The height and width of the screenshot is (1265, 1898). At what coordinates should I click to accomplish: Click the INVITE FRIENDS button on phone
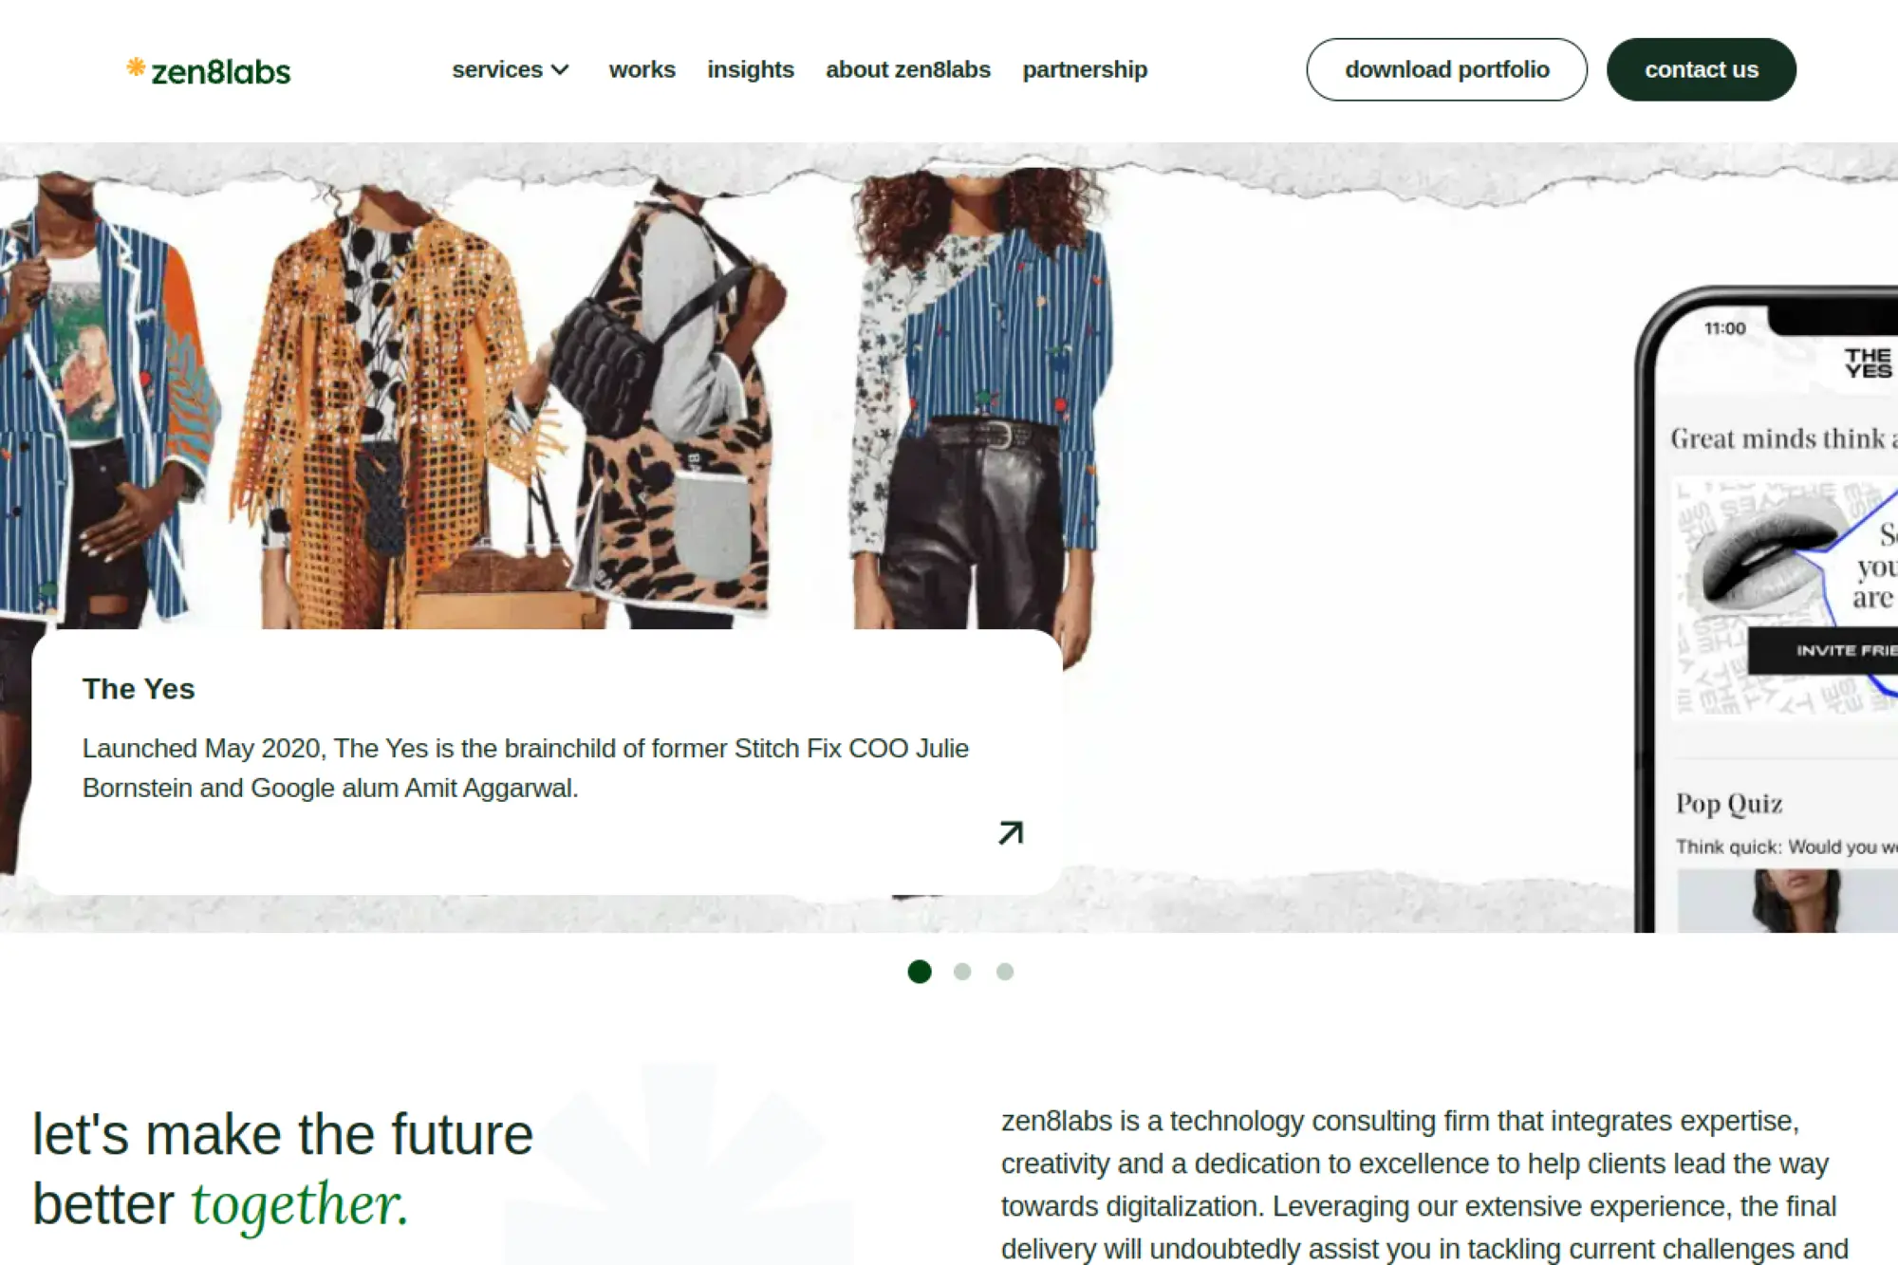[1823, 650]
